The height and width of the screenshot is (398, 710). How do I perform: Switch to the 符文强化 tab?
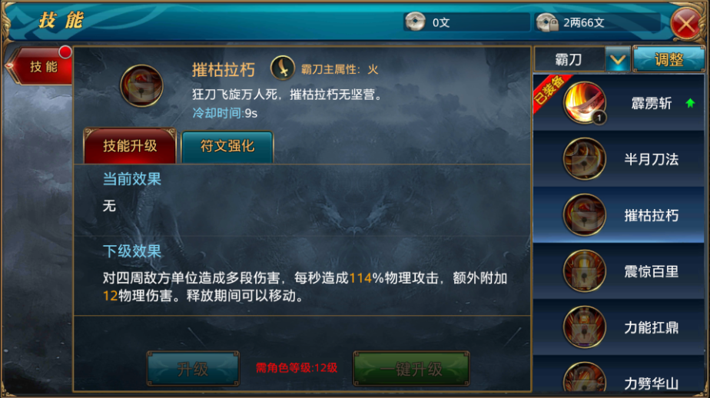click(x=227, y=146)
